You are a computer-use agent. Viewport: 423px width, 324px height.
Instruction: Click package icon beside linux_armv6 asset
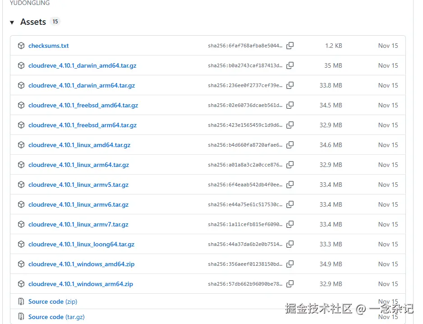click(21, 204)
